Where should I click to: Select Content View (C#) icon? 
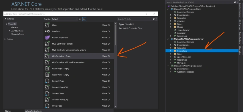(47, 100)
